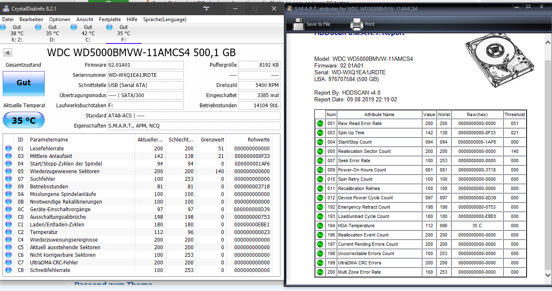Click the Save to File floppy icon
The image size is (552, 291).
click(x=297, y=24)
